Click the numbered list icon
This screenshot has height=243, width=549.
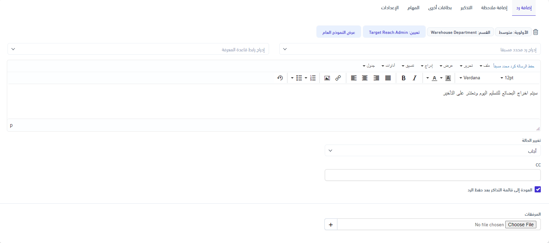(x=313, y=78)
